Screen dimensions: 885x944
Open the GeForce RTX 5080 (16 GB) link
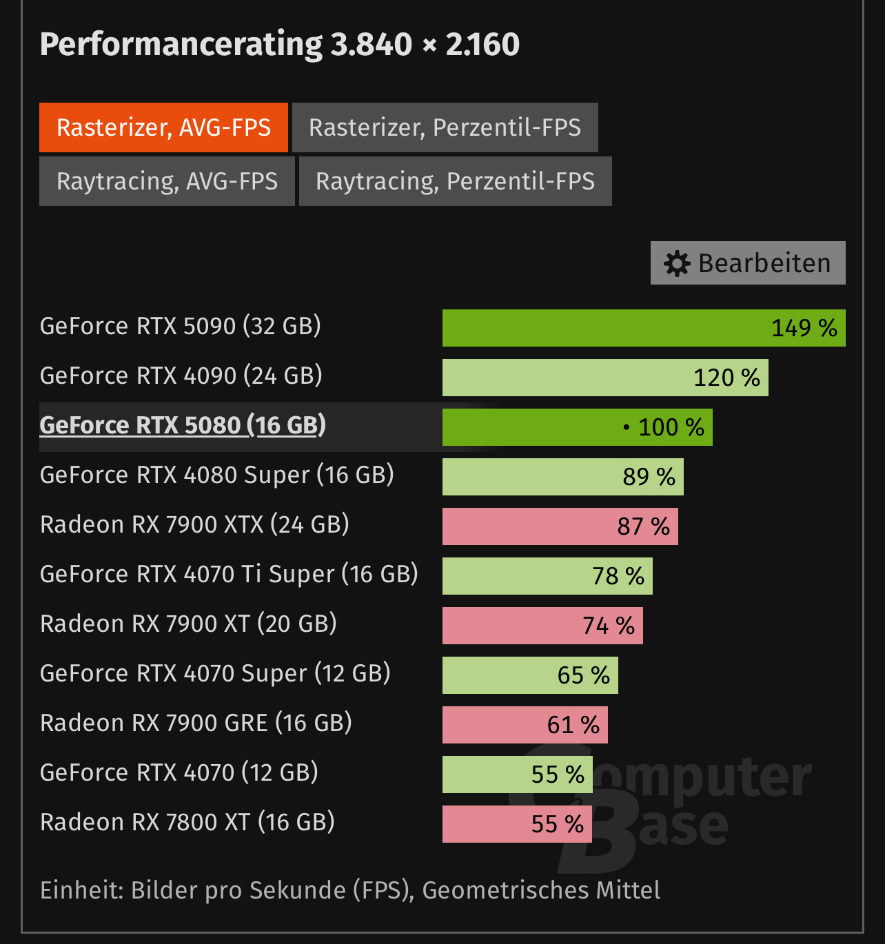click(183, 426)
